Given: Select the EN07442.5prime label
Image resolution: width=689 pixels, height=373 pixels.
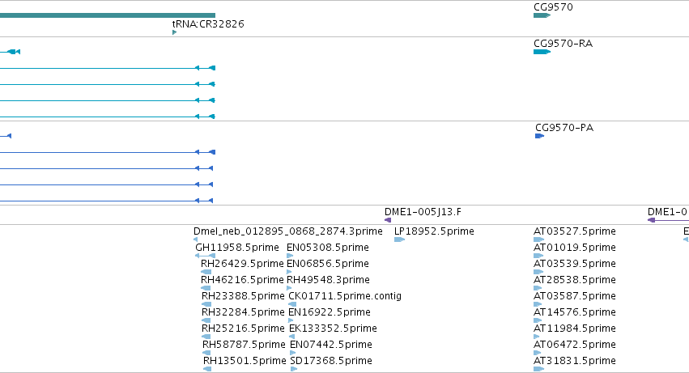Looking at the screenshot, I should coord(331,345).
